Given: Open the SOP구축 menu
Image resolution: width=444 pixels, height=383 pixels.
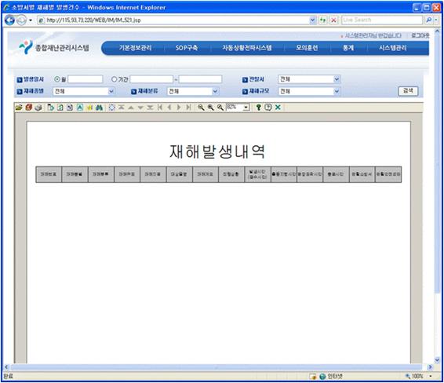Looking at the screenshot, I should pos(187,48).
